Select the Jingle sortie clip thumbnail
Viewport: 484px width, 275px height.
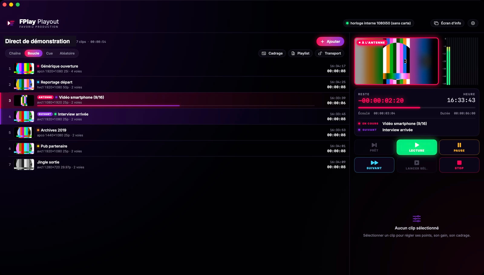point(24,164)
